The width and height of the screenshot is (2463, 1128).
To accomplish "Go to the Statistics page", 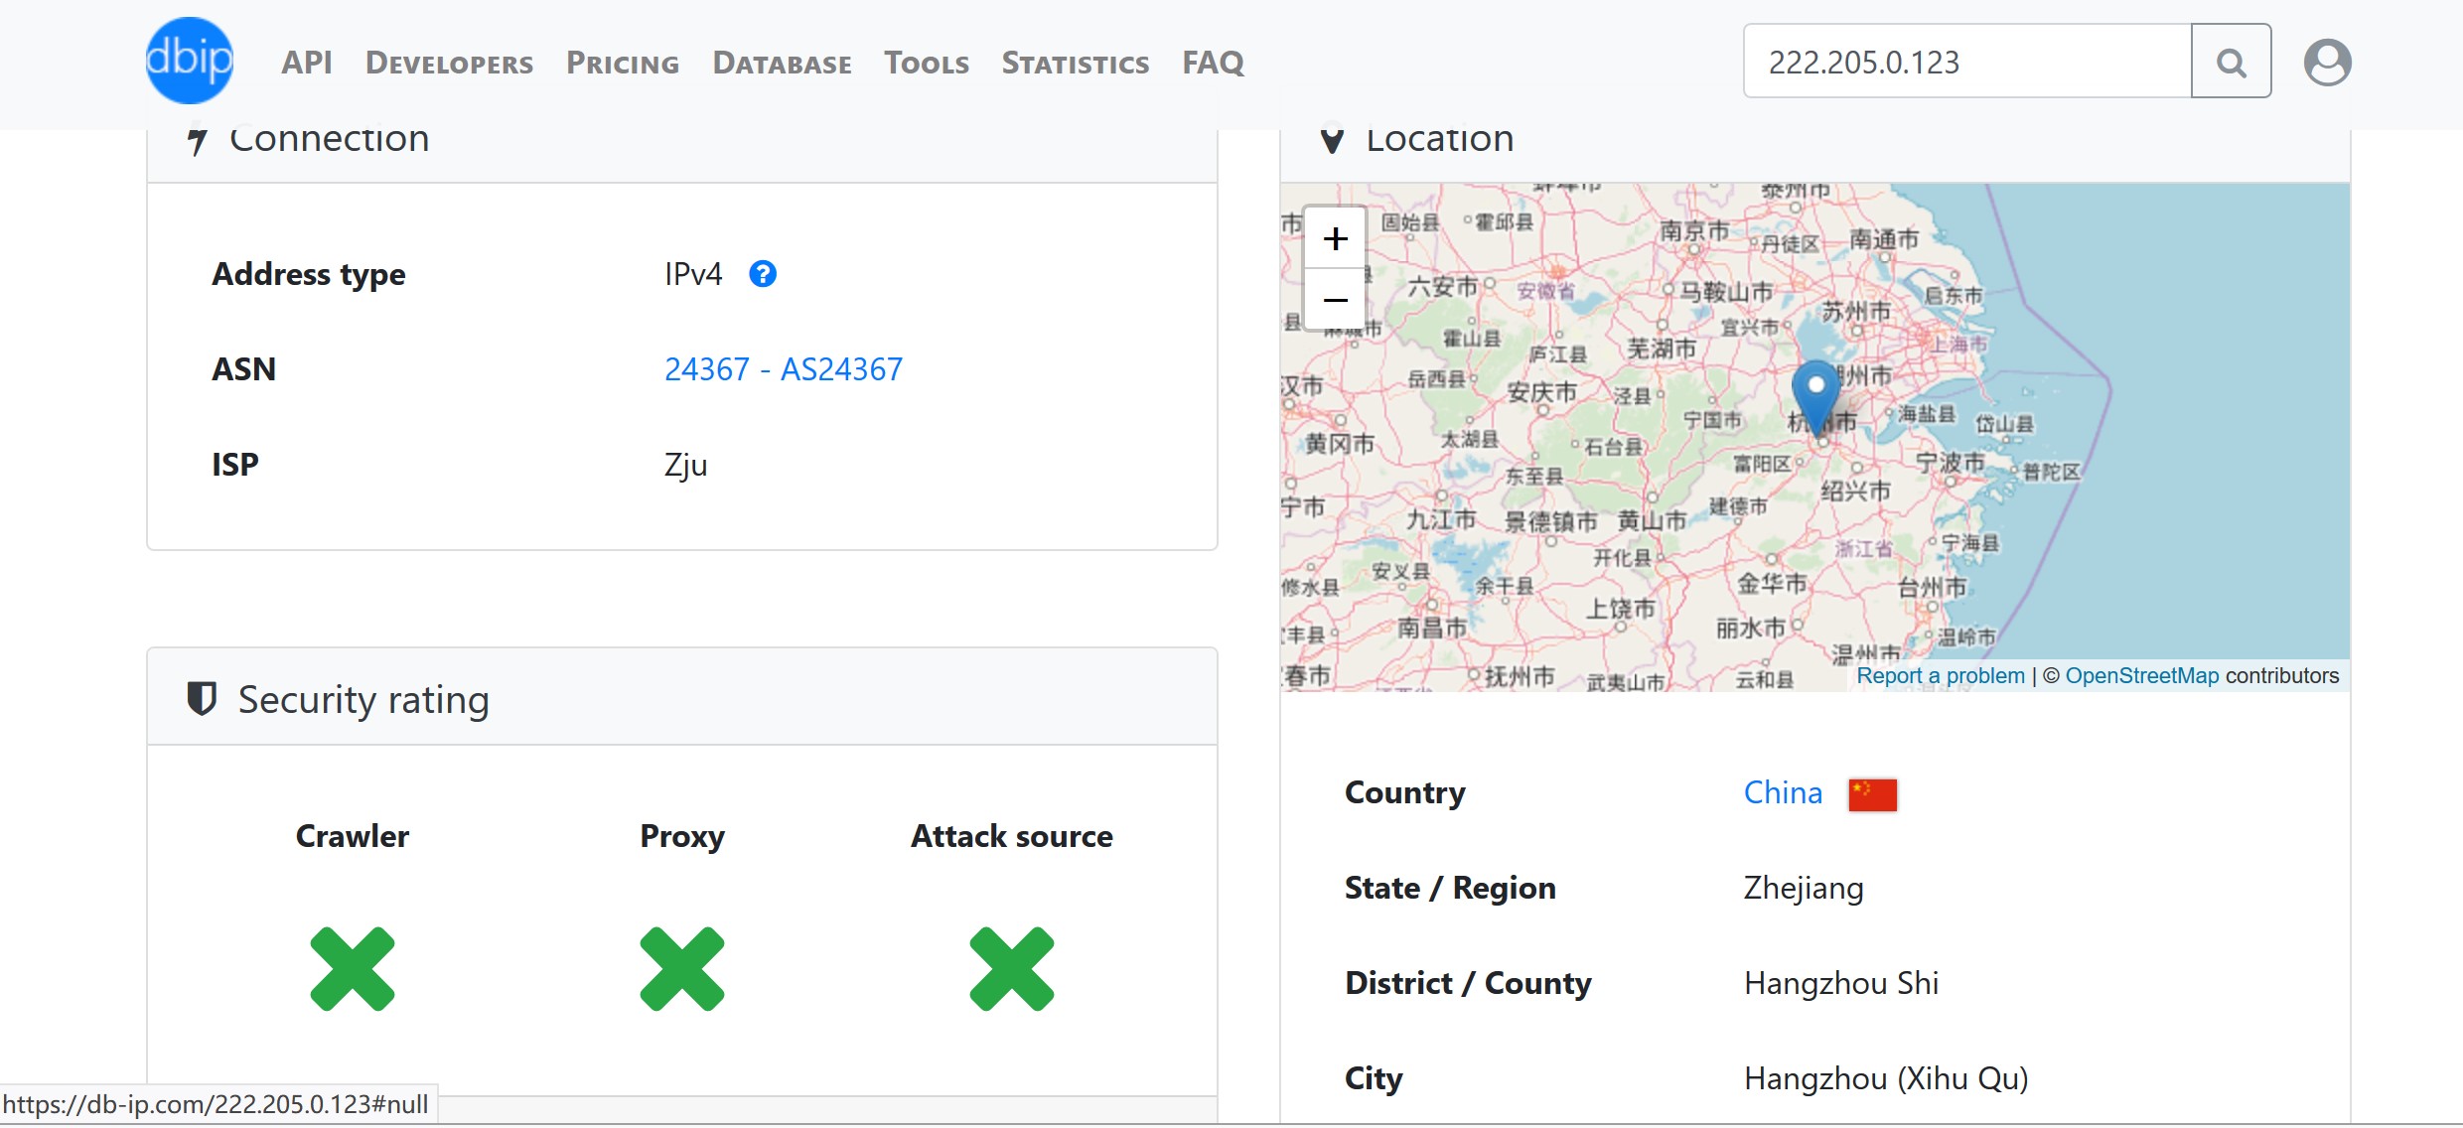I will click(1075, 64).
